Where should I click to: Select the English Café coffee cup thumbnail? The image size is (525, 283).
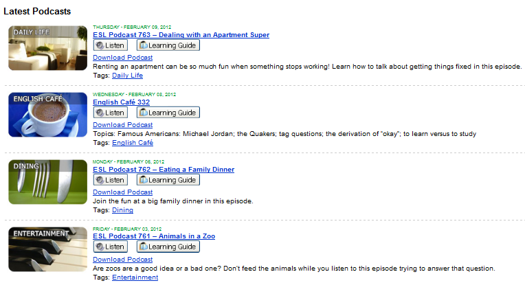[x=48, y=115]
